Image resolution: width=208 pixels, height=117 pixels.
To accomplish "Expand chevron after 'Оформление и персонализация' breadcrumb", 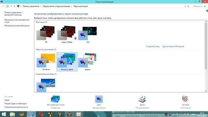I will tap(72, 6).
